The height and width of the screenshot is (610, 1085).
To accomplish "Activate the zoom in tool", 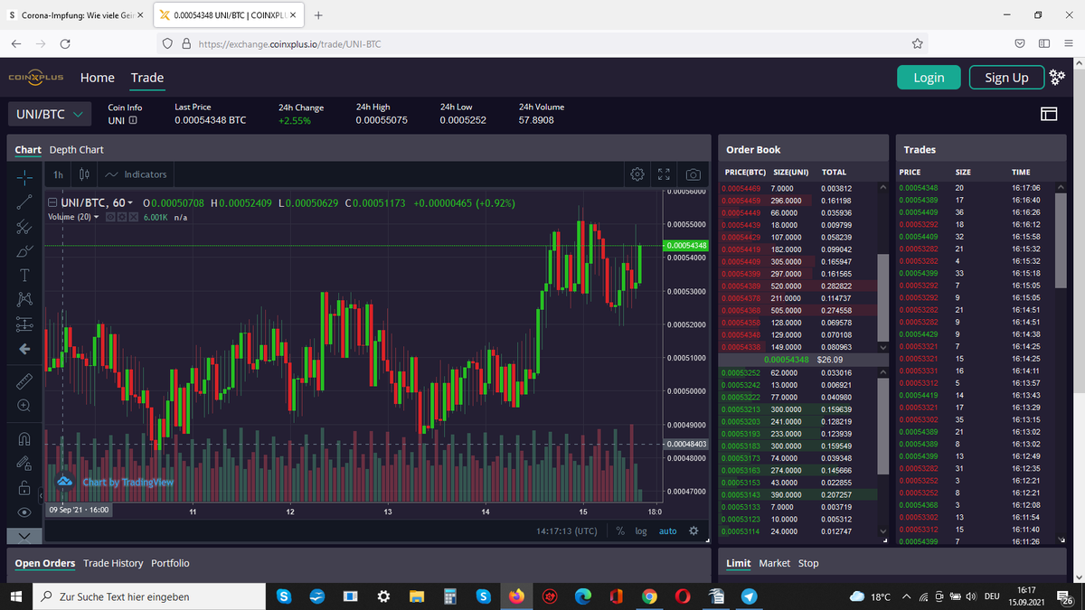I will point(25,407).
